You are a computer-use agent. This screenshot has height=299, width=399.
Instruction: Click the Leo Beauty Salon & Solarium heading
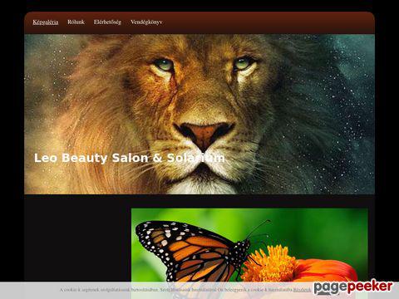click(x=130, y=158)
